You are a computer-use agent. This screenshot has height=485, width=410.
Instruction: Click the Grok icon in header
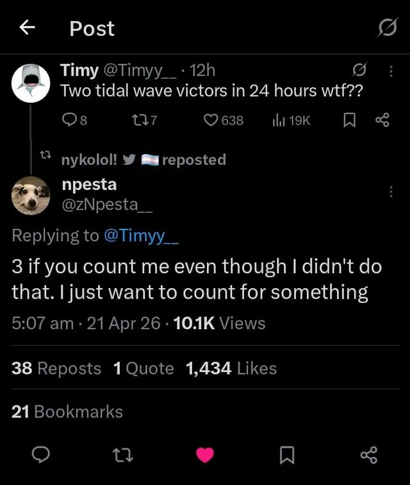tap(387, 28)
